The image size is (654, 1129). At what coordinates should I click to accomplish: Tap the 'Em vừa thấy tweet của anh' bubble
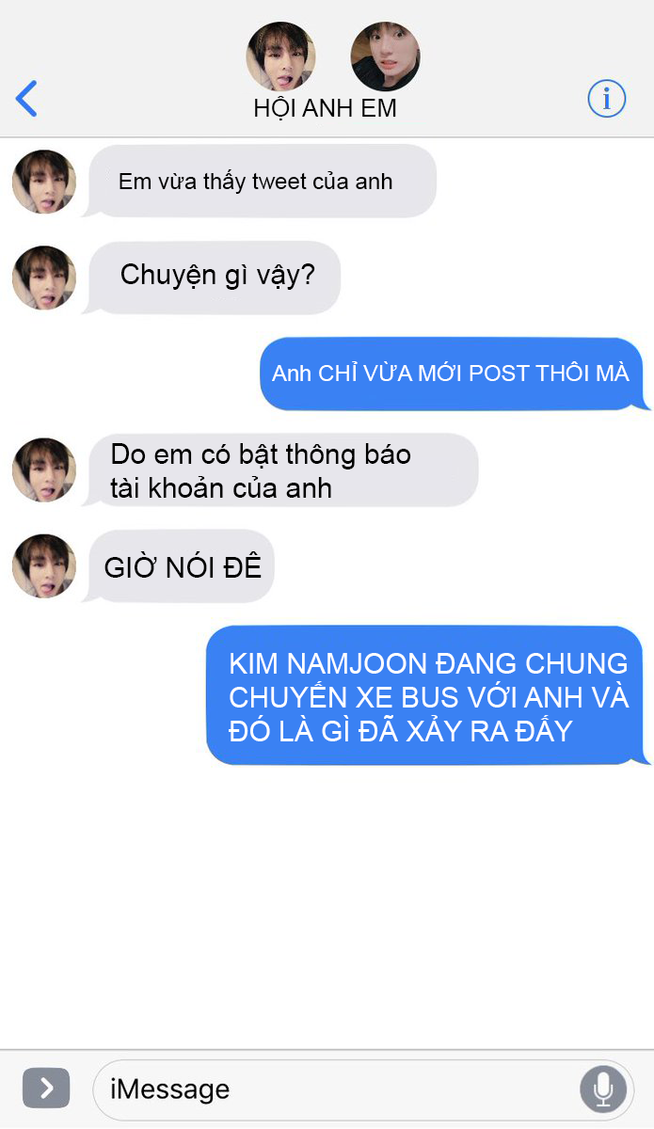[x=259, y=182]
